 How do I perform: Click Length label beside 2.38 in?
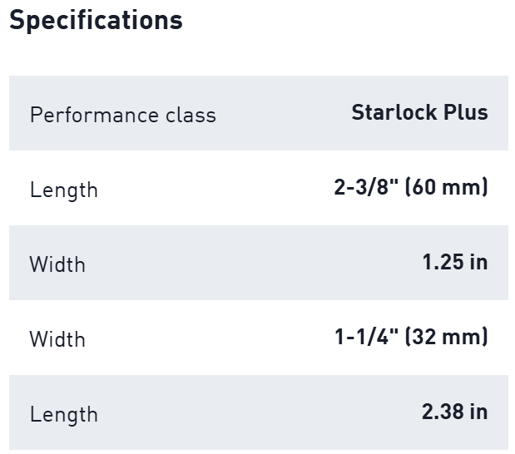63,414
